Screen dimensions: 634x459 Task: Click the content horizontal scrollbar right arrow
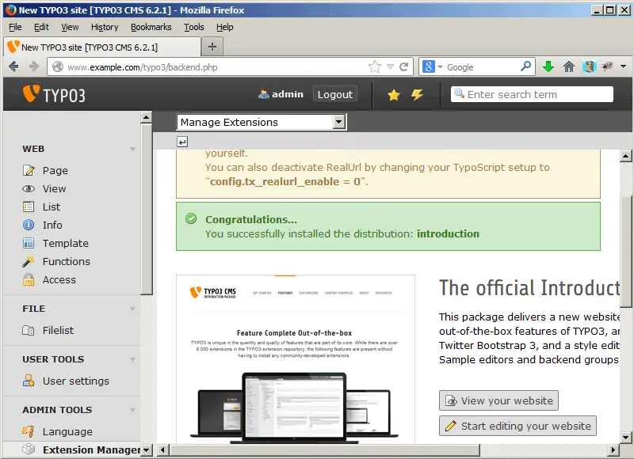coord(613,450)
